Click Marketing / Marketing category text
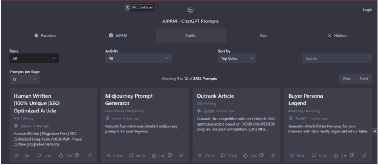The image size is (378, 165). [x=304, y=111]
